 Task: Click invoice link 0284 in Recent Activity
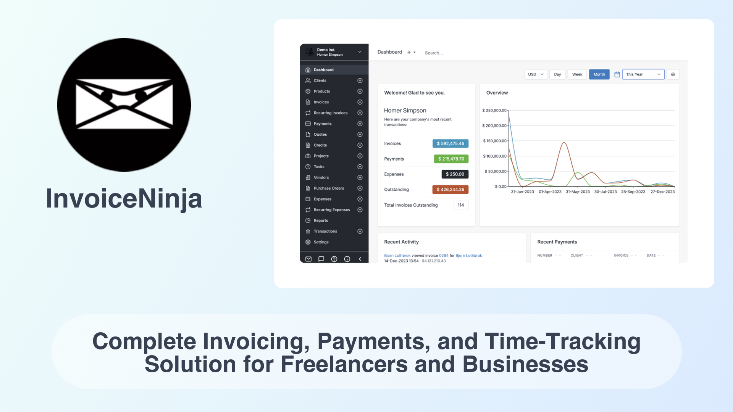(442, 256)
